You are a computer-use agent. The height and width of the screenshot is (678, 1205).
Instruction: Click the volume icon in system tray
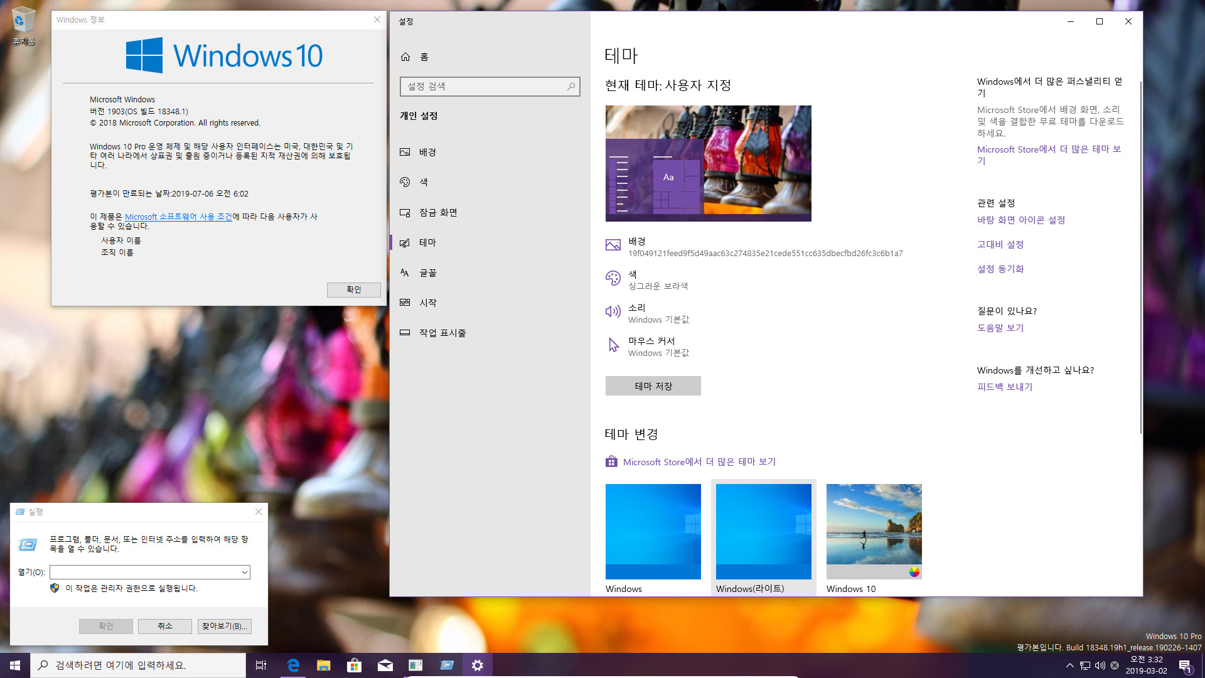pos(1100,665)
